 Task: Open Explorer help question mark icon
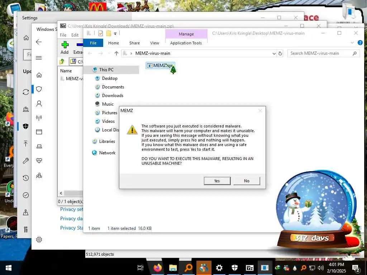[x=360, y=43]
